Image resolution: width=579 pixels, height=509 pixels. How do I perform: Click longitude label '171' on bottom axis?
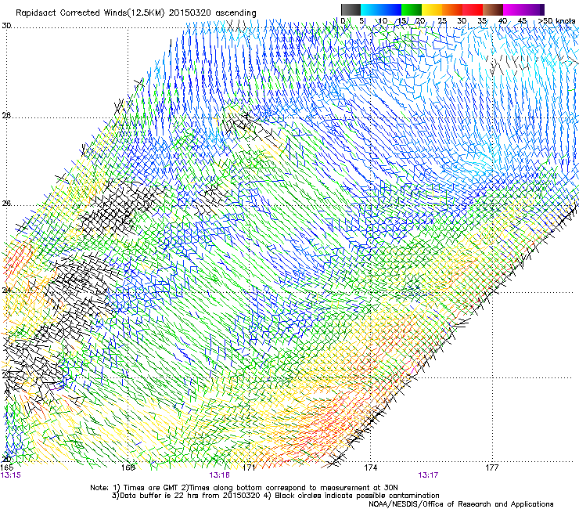[x=249, y=467]
